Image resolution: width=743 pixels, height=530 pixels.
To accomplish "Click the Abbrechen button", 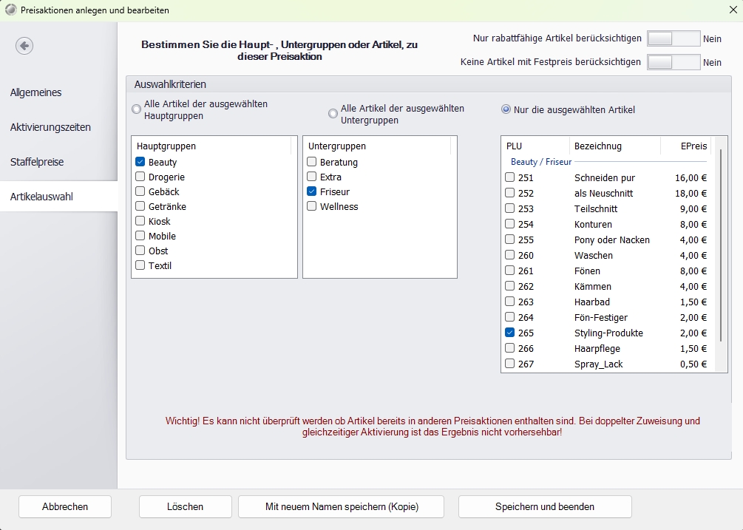I will pyautogui.click(x=65, y=506).
